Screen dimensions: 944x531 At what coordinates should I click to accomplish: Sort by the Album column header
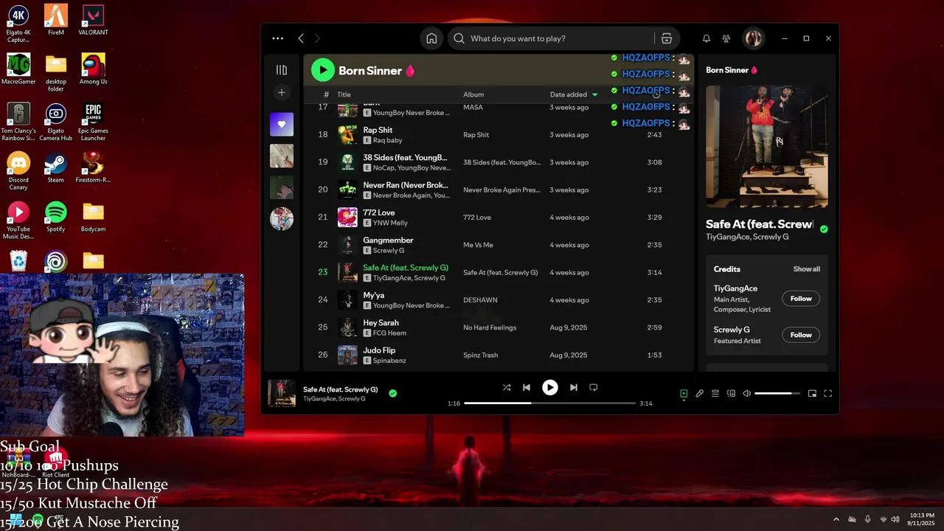(x=473, y=94)
